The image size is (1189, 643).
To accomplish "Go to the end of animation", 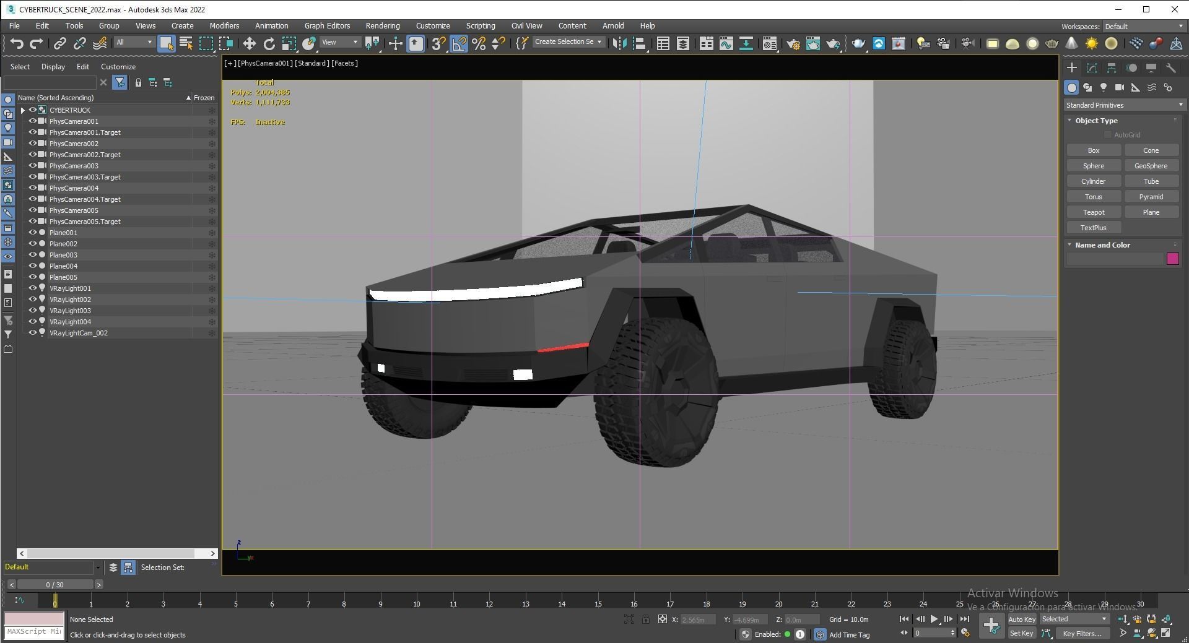I will pyautogui.click(x=964, y=619).
